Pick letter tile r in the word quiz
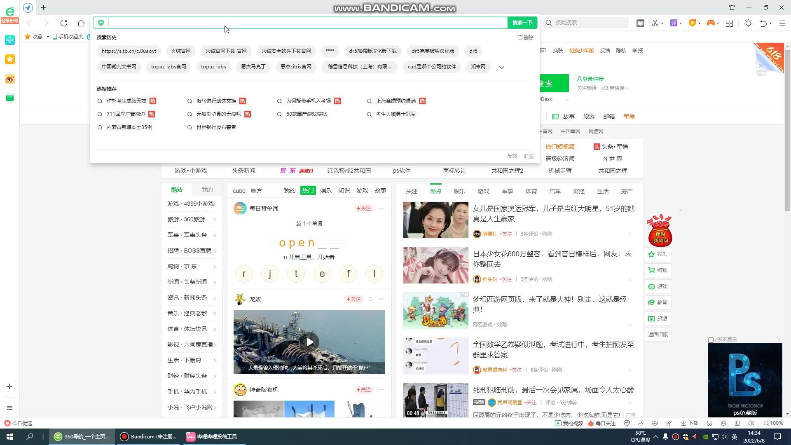The height and width of the screenshot is (445, 791). click(x=244, y=274)
